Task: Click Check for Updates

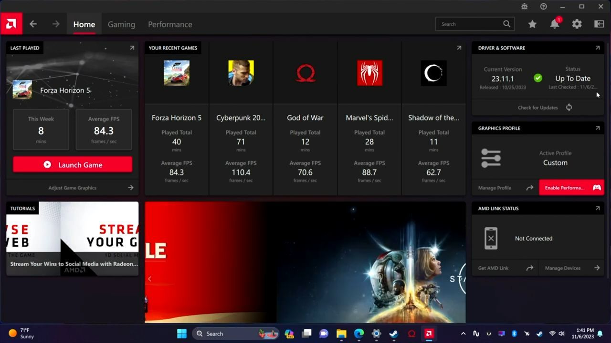Action: tap(538, 107)
